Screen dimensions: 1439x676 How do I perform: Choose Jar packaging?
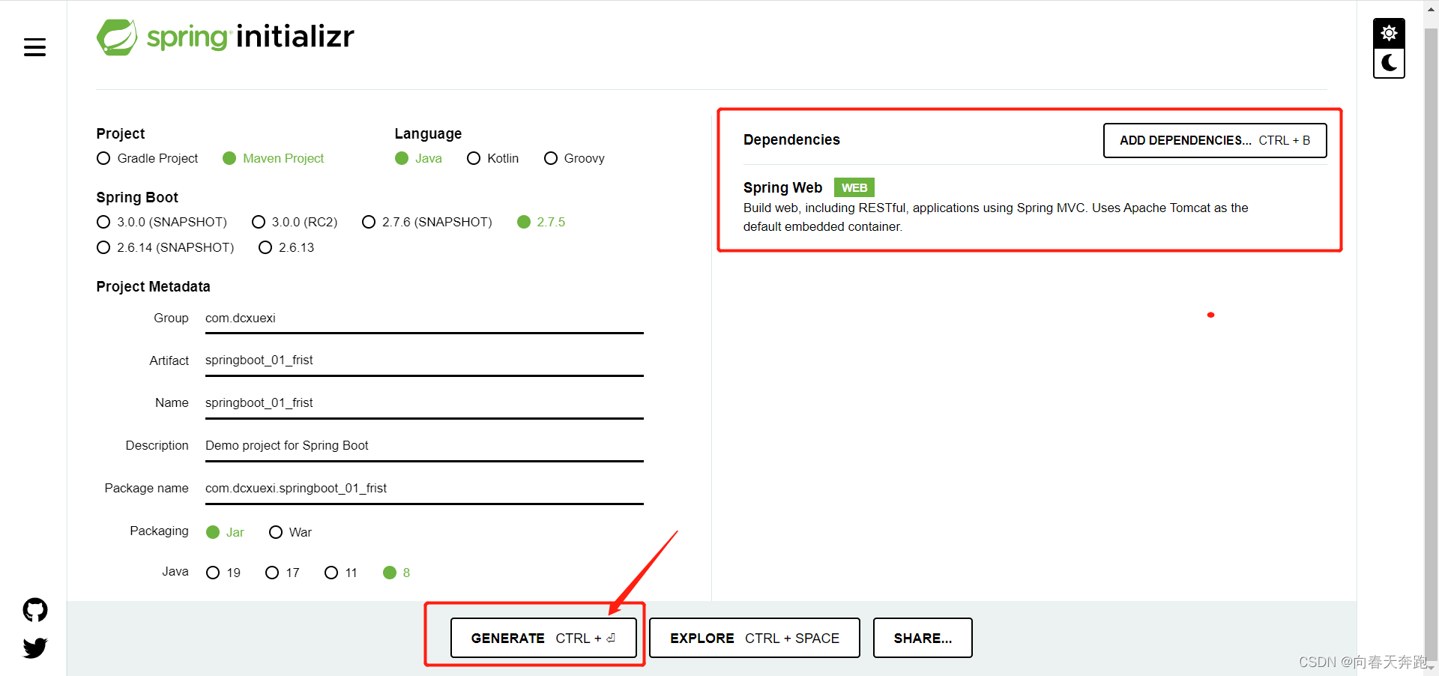[226, 532]
